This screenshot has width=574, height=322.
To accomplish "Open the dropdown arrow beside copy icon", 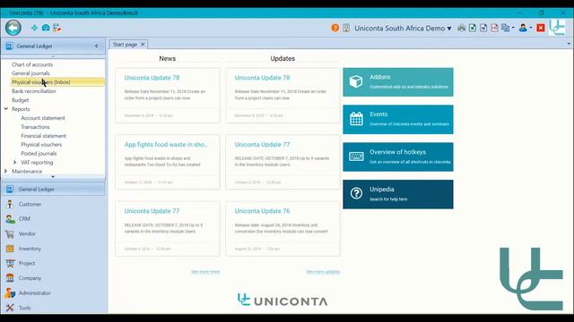I will (513, 28).
